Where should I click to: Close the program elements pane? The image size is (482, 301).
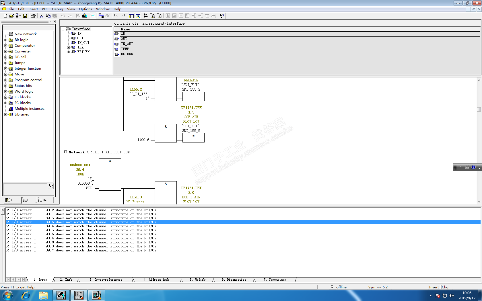tap(54, 21)
